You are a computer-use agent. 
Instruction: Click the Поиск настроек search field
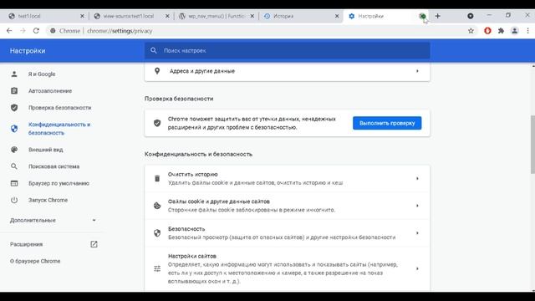pos(287,50)
